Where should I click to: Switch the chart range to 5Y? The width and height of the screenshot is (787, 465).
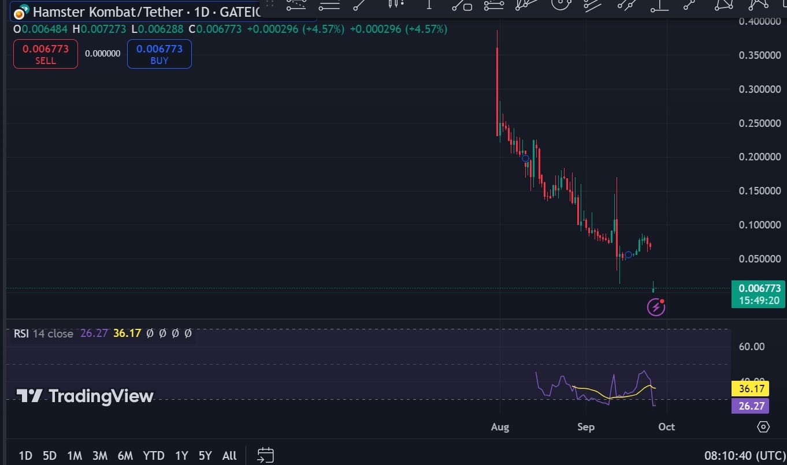tap(205, 456)
